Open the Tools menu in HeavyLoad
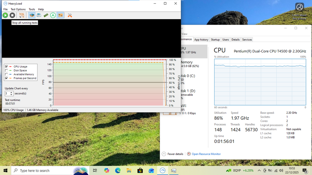 coord(32,9)
